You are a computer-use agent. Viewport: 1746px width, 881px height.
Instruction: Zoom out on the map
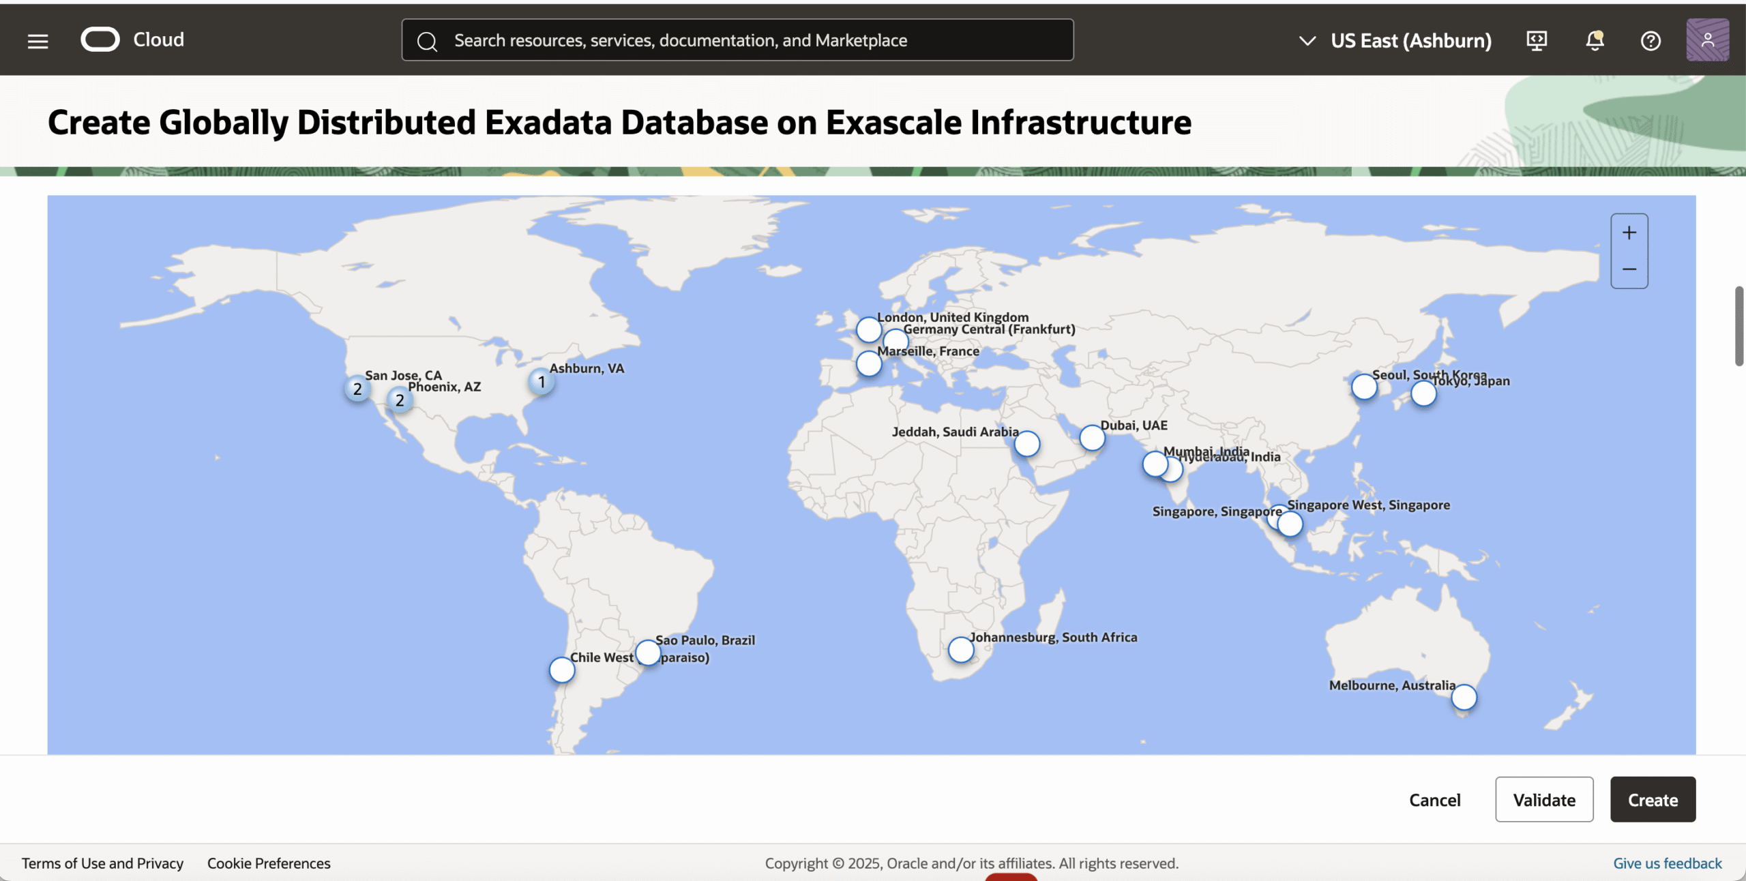pos(1629,269)
